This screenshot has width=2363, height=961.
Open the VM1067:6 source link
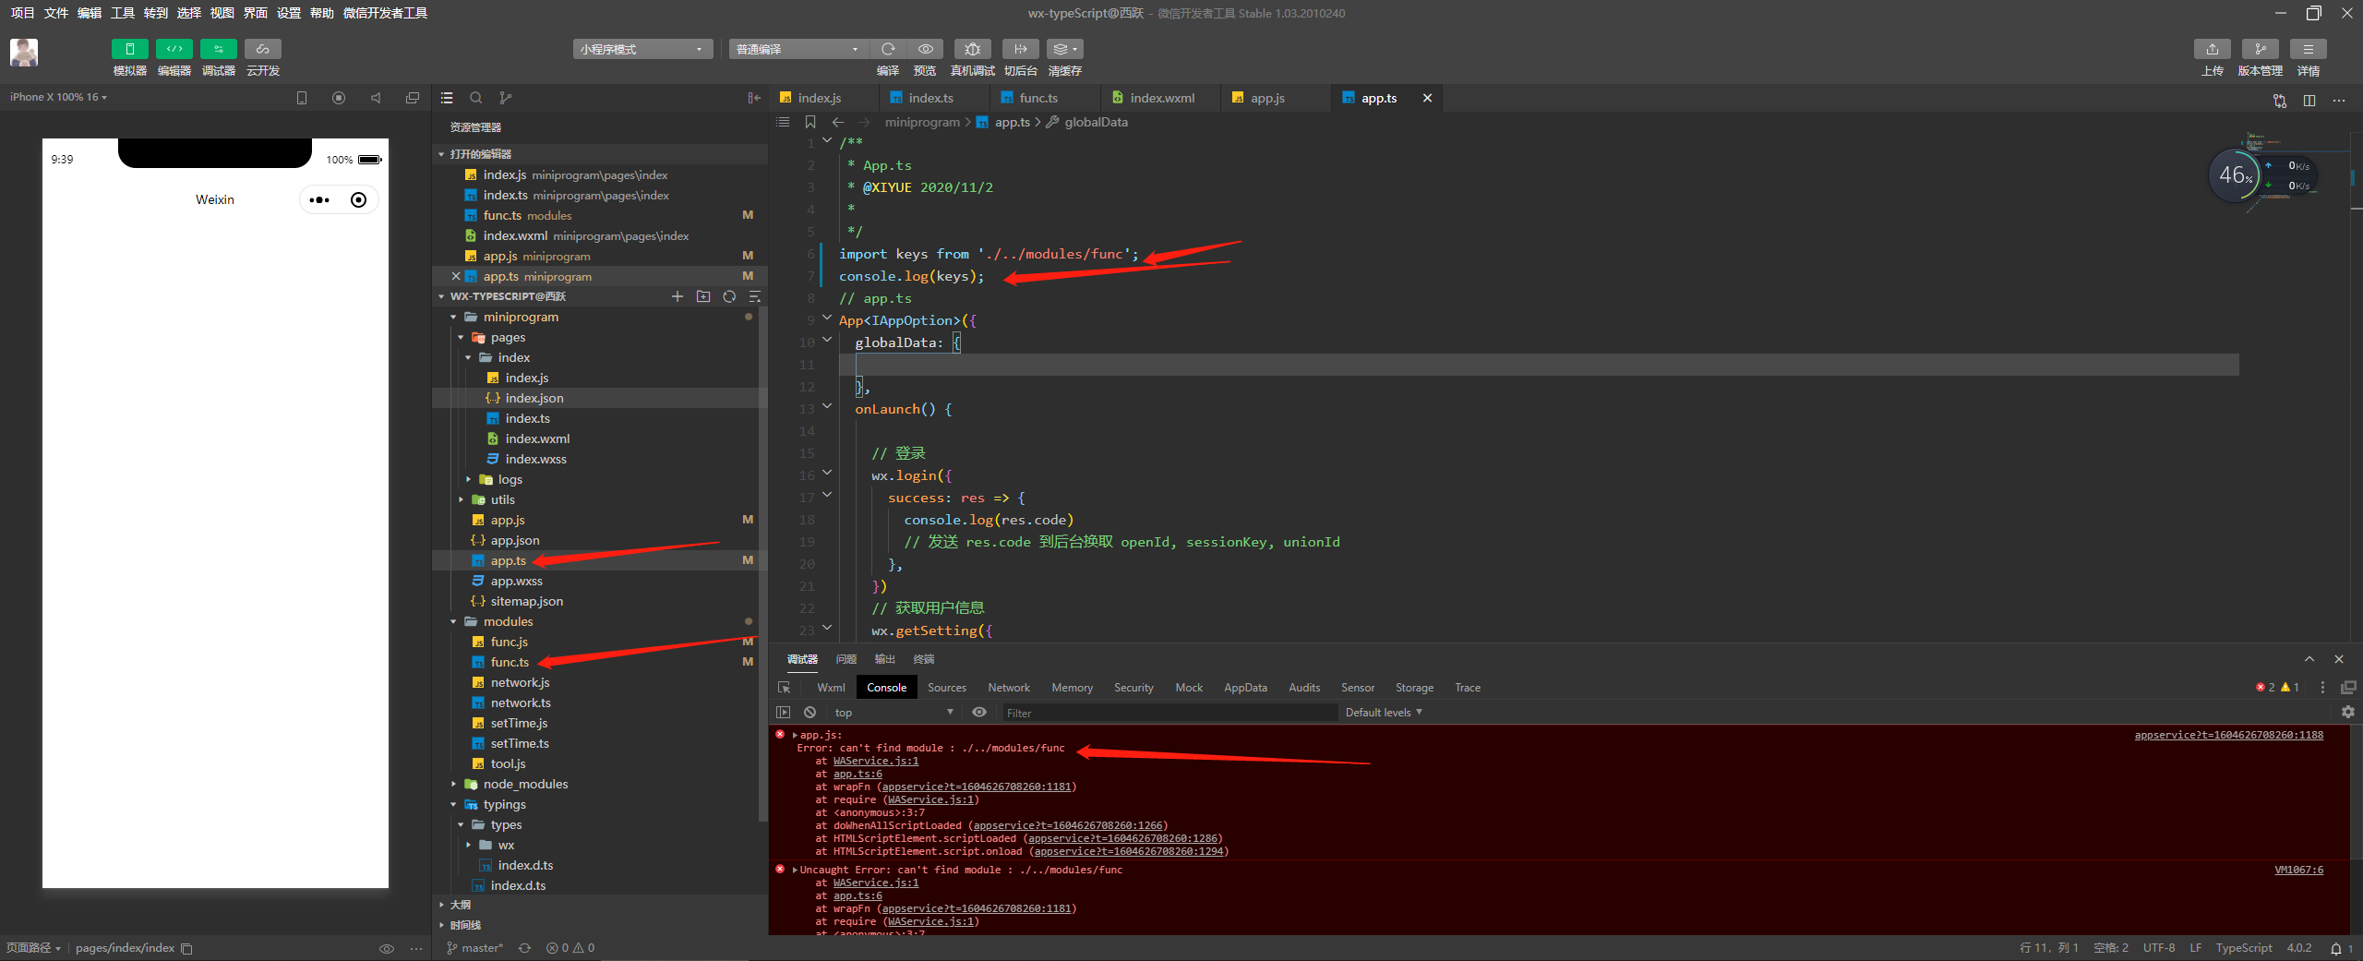click(x=2298, y=870)
